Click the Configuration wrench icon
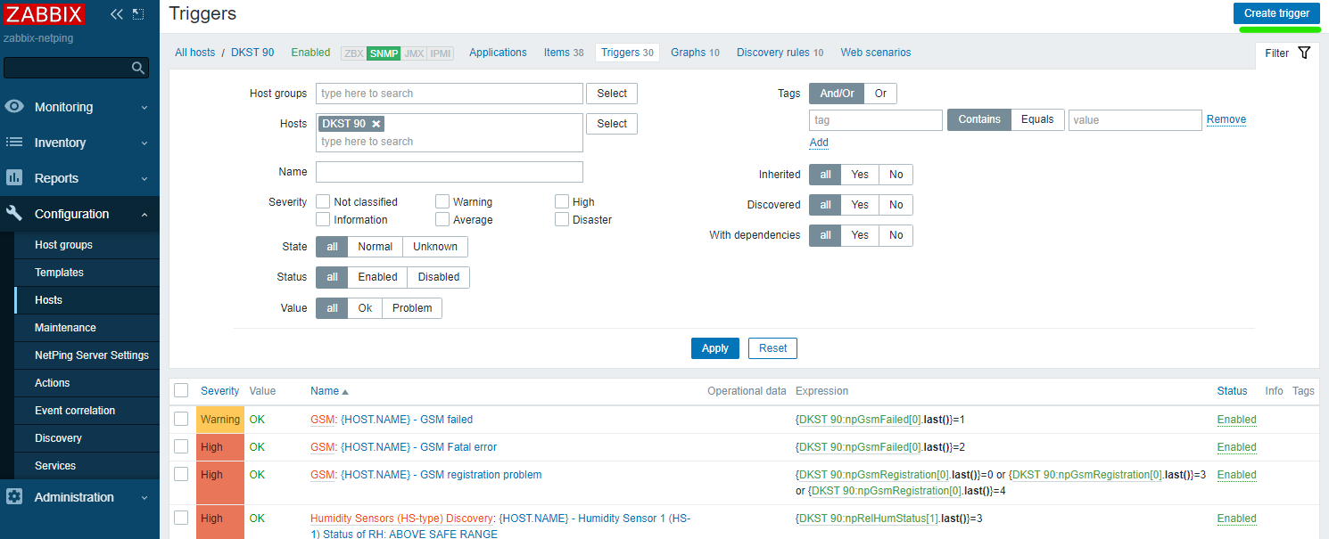 click(x=14, y=214)
